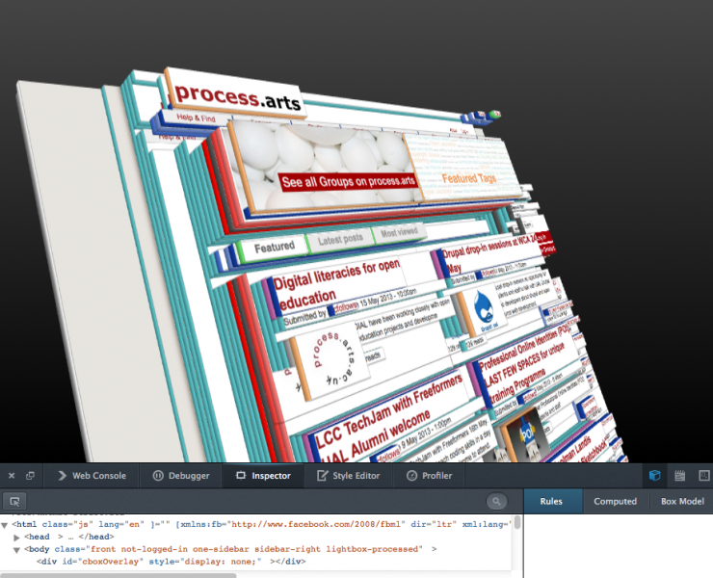The width and height of the screenshot is (713, 578).
Task: Switch to the Computed sidebar tab
Action: [616, 501]
